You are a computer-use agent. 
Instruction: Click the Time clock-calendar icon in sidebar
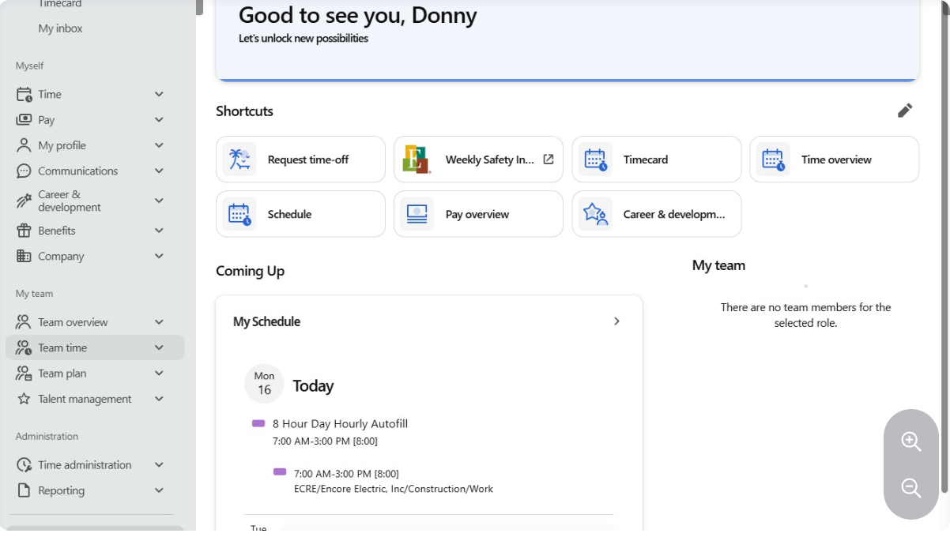click(x=24, y=94)
